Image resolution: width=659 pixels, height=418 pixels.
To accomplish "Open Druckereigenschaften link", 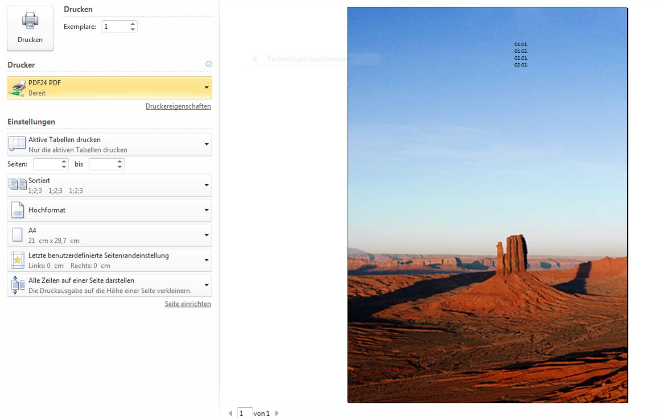I will [x=178, y=106].
